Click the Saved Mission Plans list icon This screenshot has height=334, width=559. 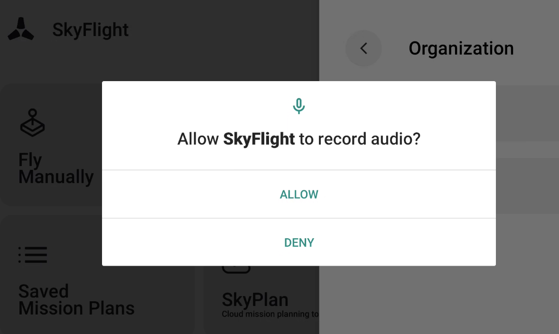(x=33, y=255)
